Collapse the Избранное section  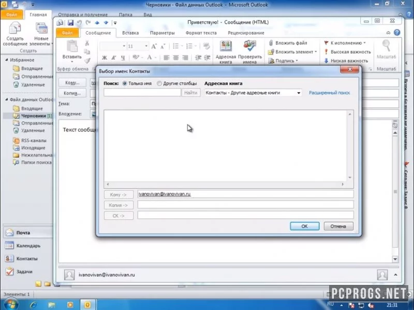pos(7,60)
